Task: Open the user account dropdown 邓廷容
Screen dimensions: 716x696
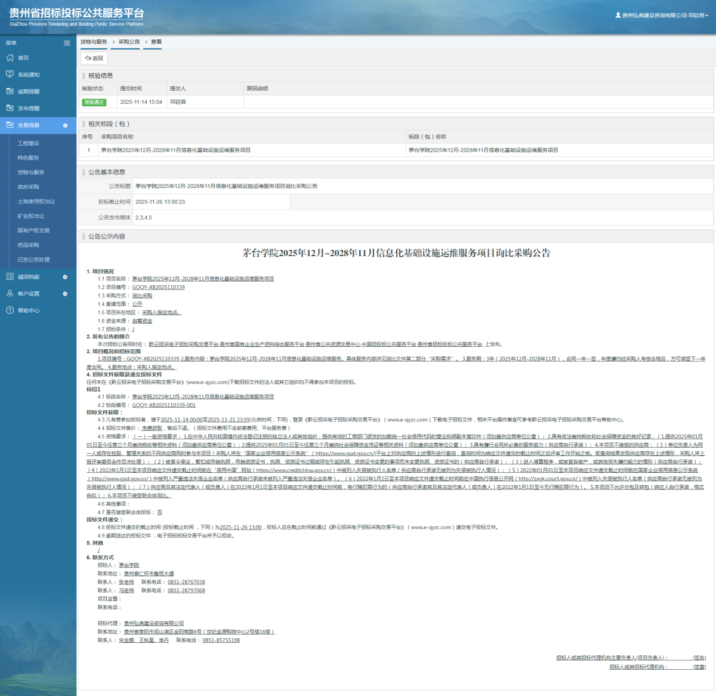Action: point(662,16)
